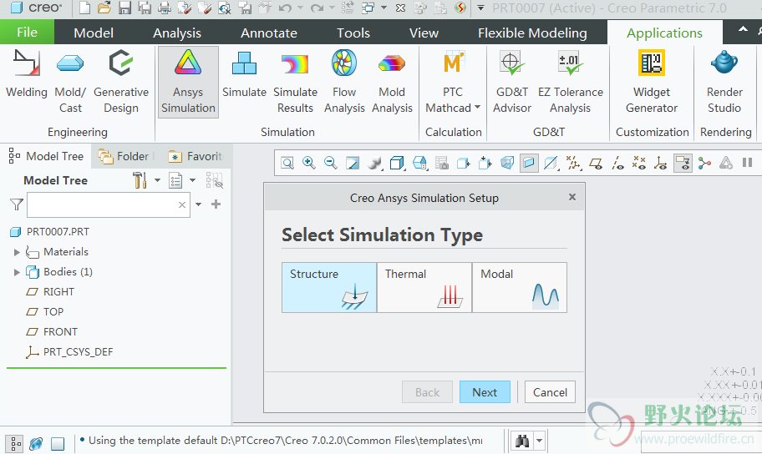
Task: Open the binoculars find dropdown arrow
Action: pyautogui.click(x=540, y=441)
